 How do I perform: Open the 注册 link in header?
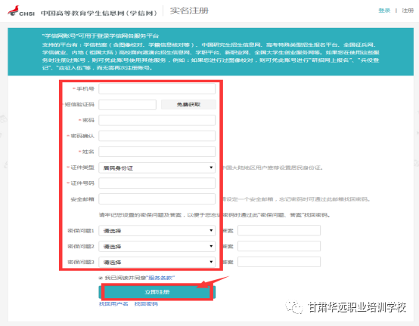[x=408, y=11]
